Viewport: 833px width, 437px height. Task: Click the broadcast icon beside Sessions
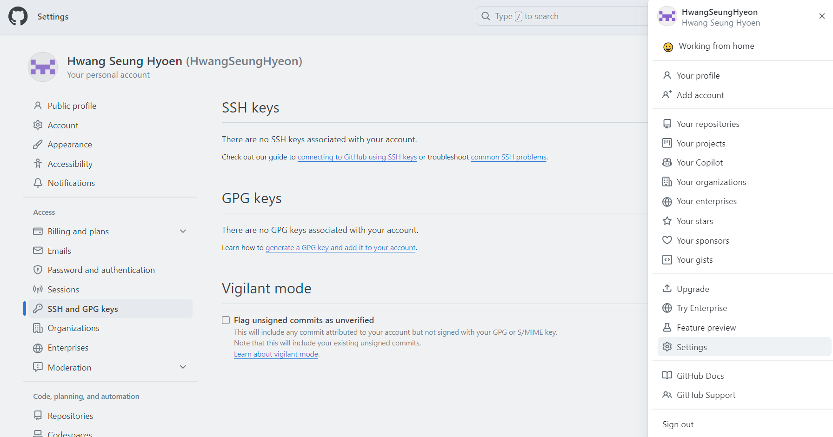coord(38,290)
